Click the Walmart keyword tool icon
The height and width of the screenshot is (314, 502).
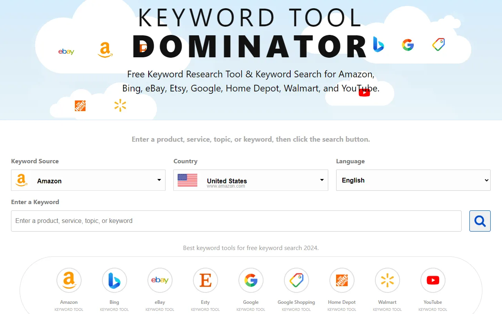point(387,280)
